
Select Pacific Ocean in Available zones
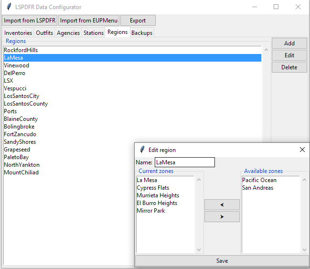pyautogui.click(x=259, y=180)
